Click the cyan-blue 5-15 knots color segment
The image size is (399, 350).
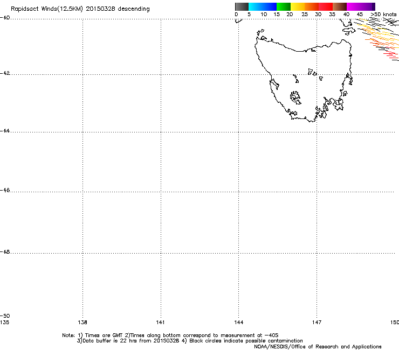coord(263,6)
